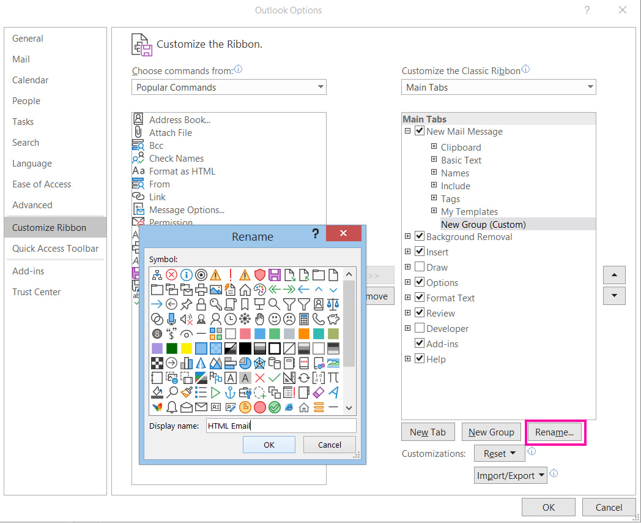Click the New Group button
The width and height of the screenshot is (641, 523).
click(x=491, y=432)
